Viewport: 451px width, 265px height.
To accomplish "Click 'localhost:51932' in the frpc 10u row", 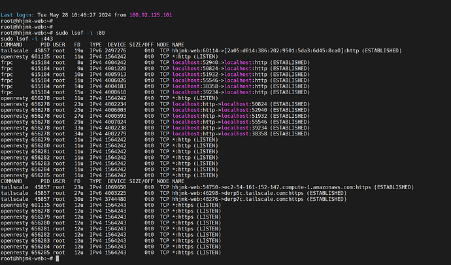I will point(195,75).
